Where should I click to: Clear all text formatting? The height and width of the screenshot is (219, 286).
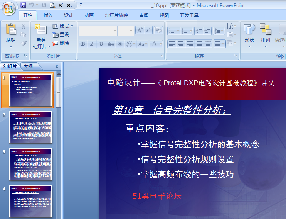(x=158, y=31)
